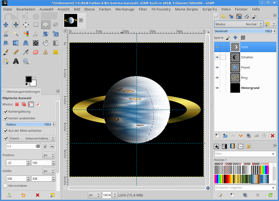The image size is (279, 201).
Task: Open the Werkzeuge menu
Action: coord(124,9)
